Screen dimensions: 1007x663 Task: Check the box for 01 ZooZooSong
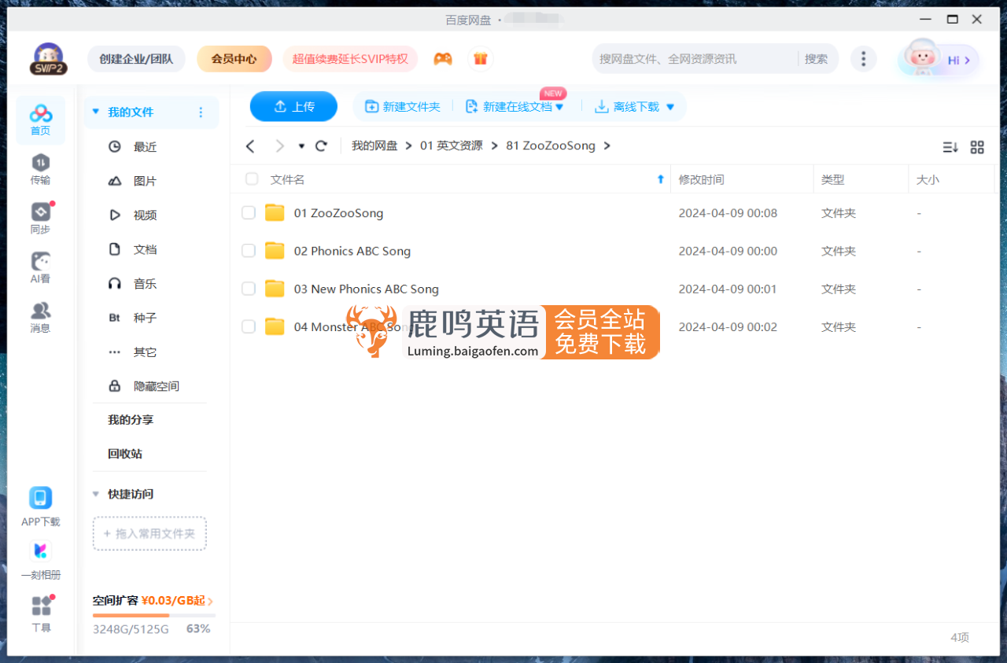tap(249, 213)
